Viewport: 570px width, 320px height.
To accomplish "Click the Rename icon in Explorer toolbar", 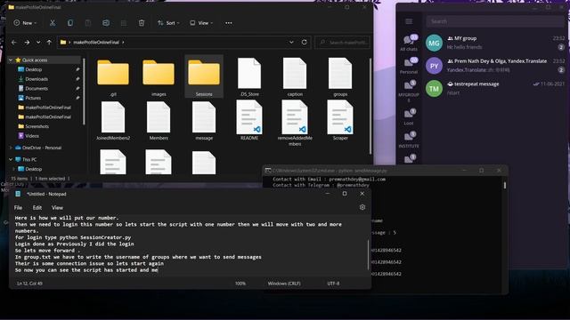I will tap(106, 23).
